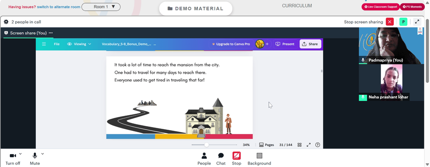Open DEMO MATERIAL tab
This screenshot has height=167, width=430.
click(196, 9)
